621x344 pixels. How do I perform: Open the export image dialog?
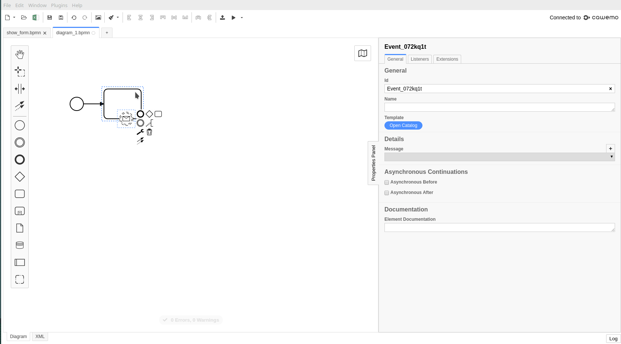point(98,17)
